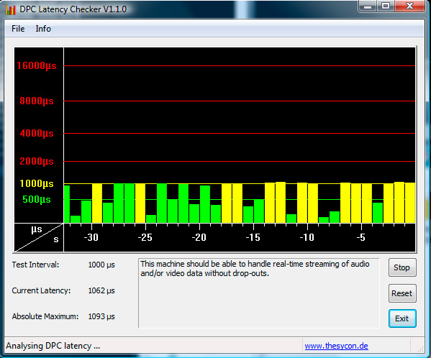Click the DPC Latency Checker title bar icon
This screenshot has height=358, width=431.
click(x=10, y=9)
